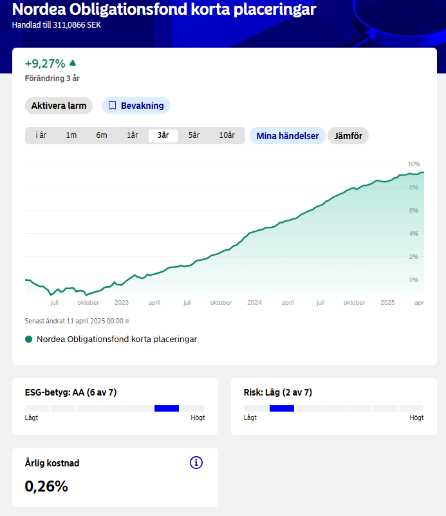Image resolution: width=446 pixels, height=516 pixels.
Task: Click the 0% y-axis label
Action: 414,280
